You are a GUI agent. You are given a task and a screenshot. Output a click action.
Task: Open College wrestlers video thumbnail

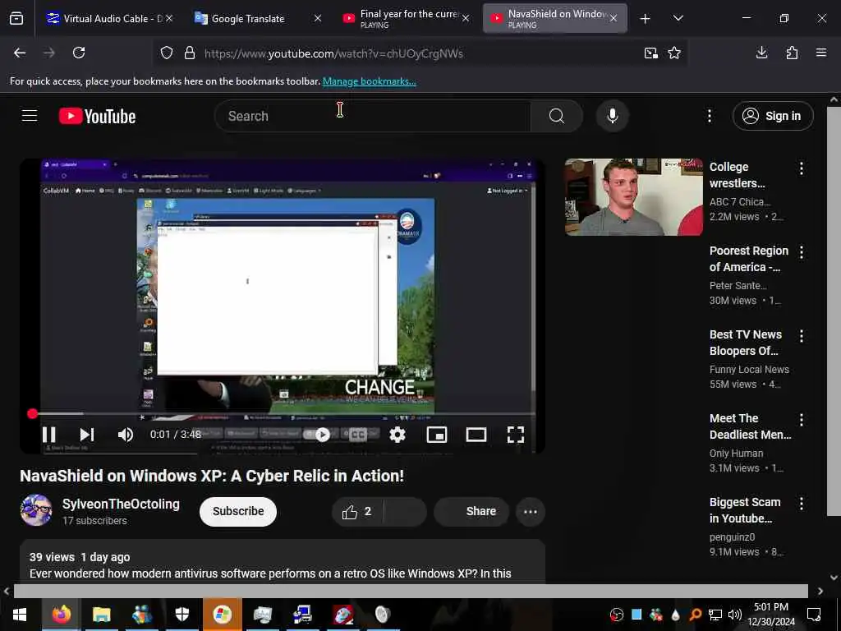coord(633,197)
